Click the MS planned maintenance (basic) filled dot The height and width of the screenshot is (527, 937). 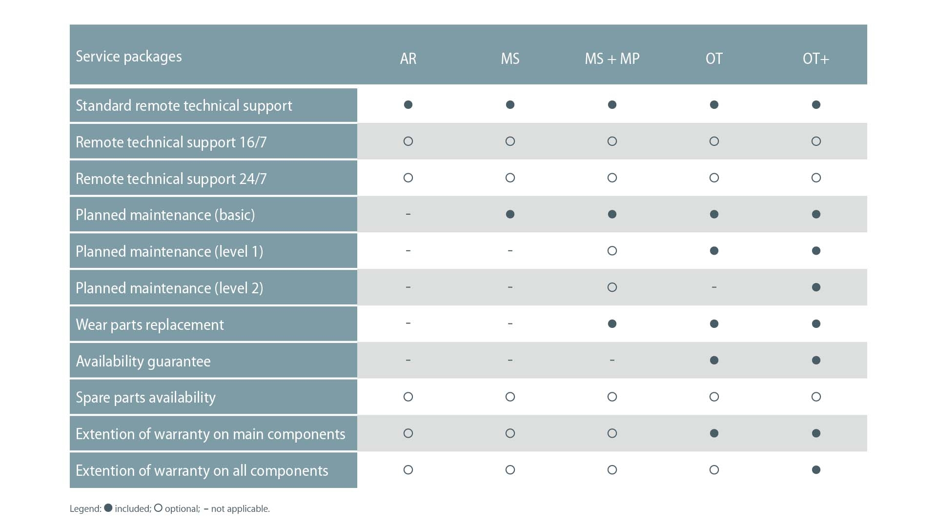[x=510, y=214]
